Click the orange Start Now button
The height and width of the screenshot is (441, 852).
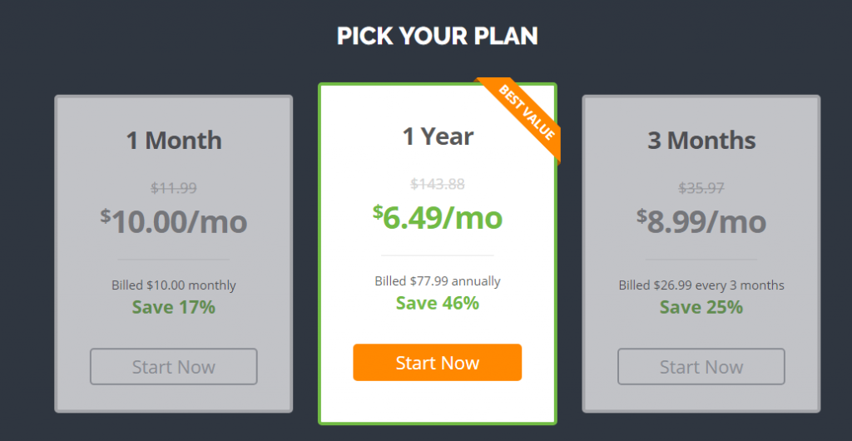pos(438,362)
